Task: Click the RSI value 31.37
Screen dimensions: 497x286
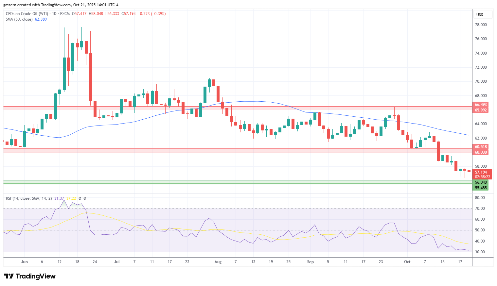Action: click(59, 198)
